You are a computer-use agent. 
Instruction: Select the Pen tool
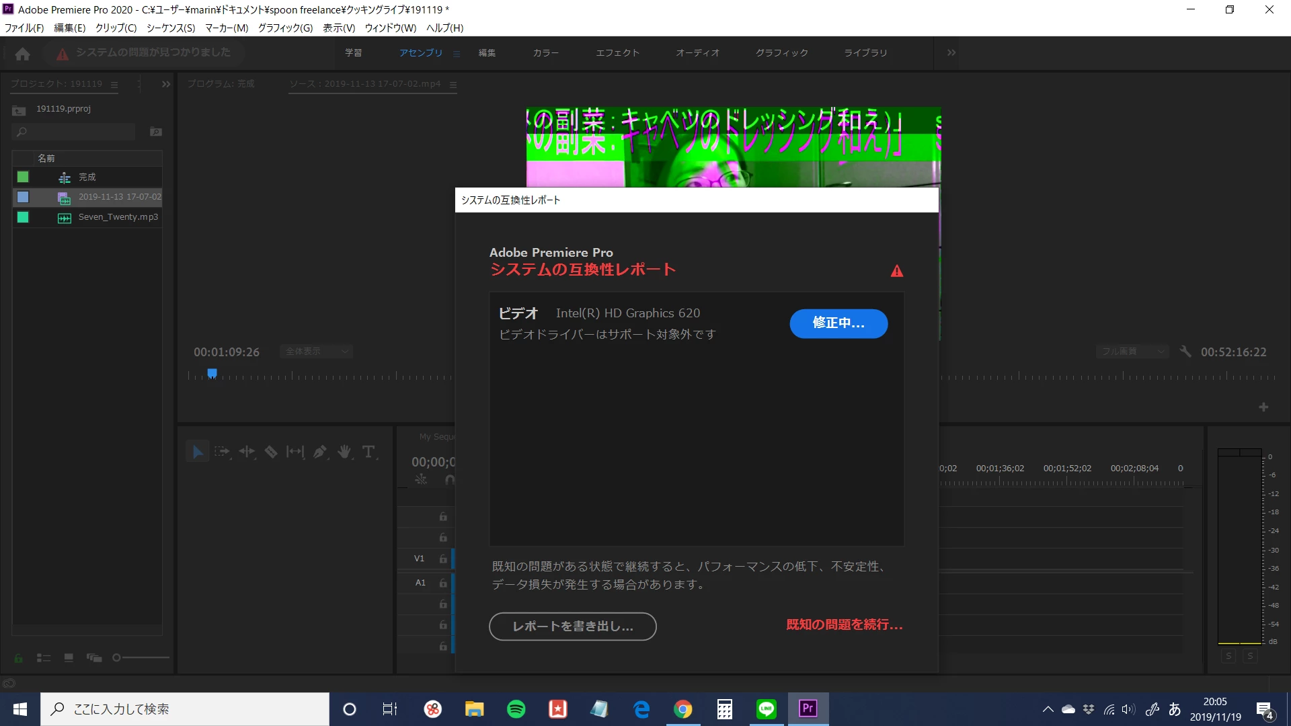320,452
